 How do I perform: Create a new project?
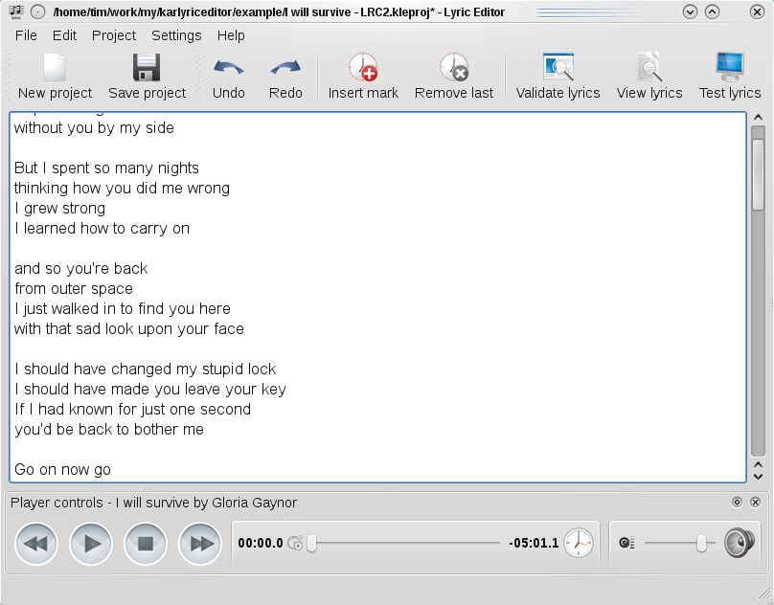click(55, 77)
